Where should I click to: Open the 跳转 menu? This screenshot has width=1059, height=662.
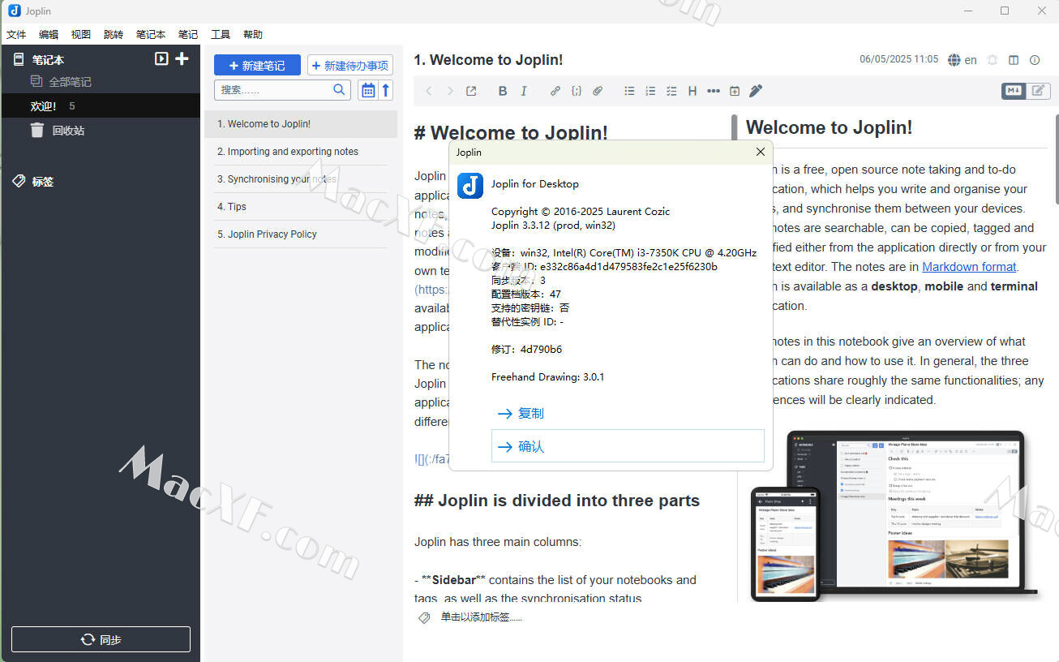pos(114,35)
